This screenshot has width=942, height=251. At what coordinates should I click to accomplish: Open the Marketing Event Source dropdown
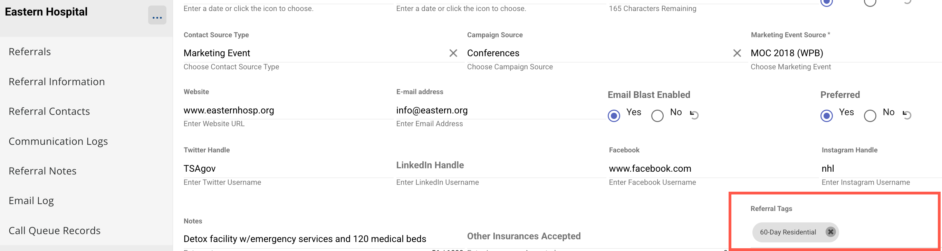coord(841,53)
